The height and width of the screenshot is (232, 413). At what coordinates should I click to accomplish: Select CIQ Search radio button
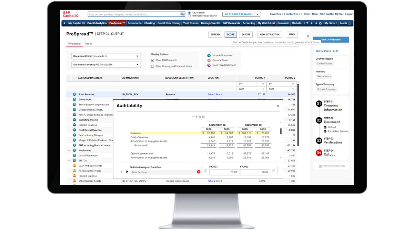point(189,13)
